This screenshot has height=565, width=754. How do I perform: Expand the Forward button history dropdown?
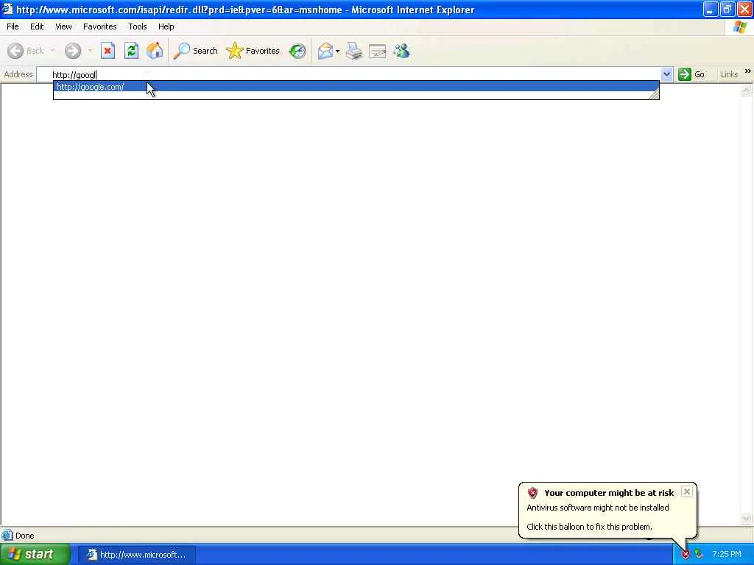click(90, 51)
